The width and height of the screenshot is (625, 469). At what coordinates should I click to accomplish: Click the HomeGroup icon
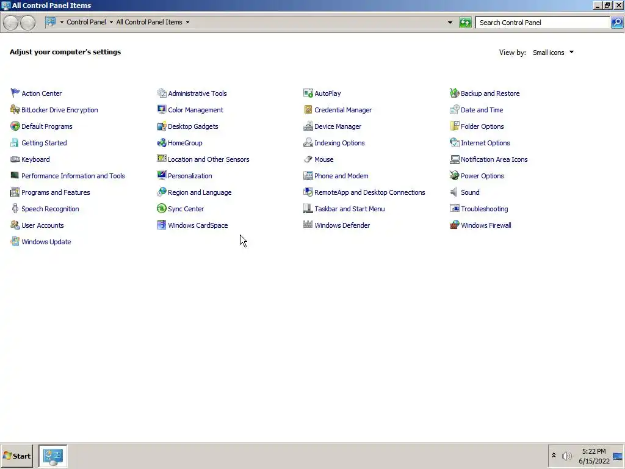161,142
